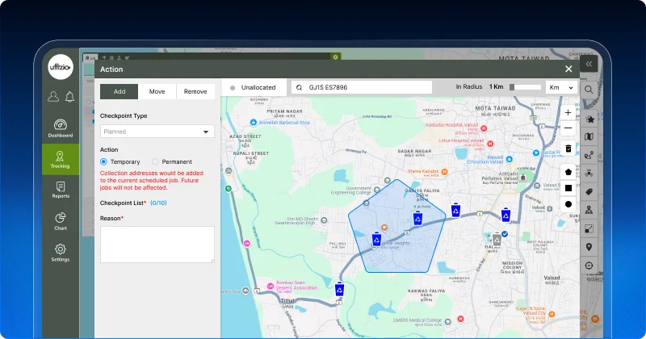
Task: Click the folded map icon on right toolbar
Action: pos(589,136)
